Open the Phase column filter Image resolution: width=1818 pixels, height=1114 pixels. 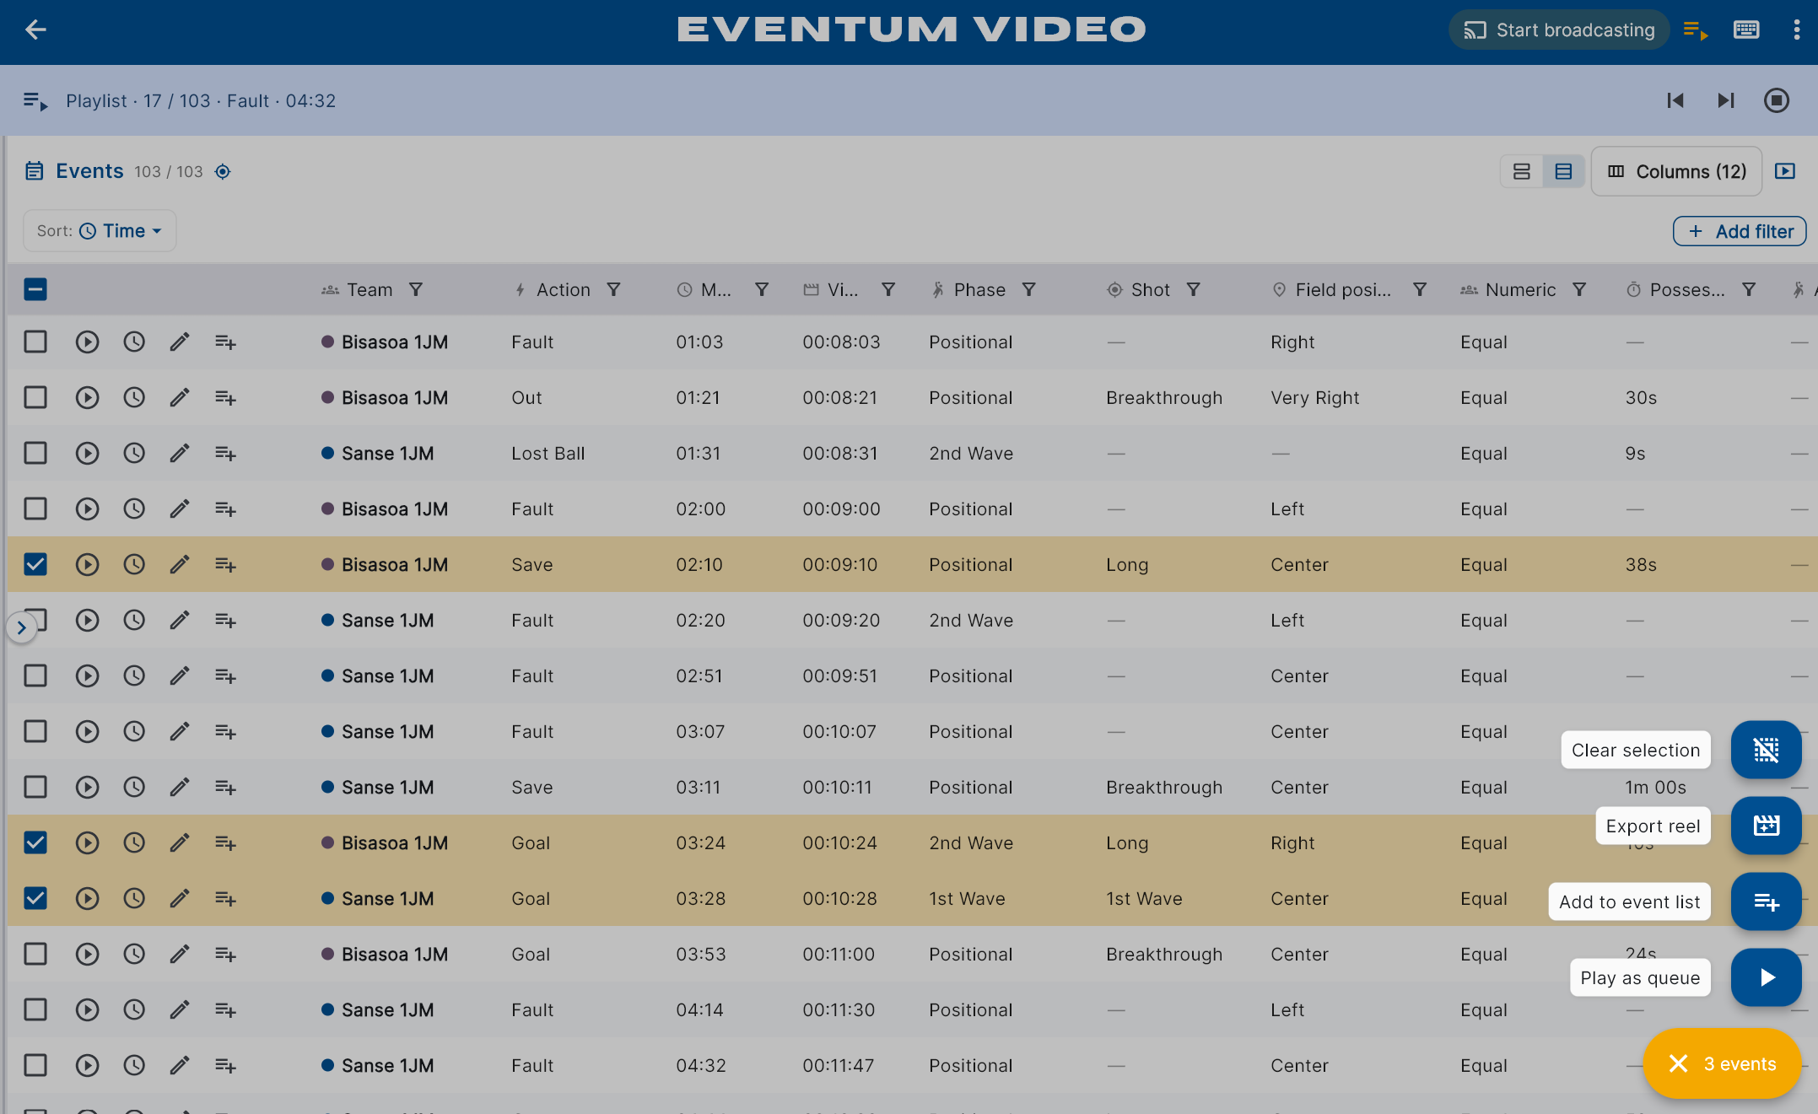pos(1029,290)
